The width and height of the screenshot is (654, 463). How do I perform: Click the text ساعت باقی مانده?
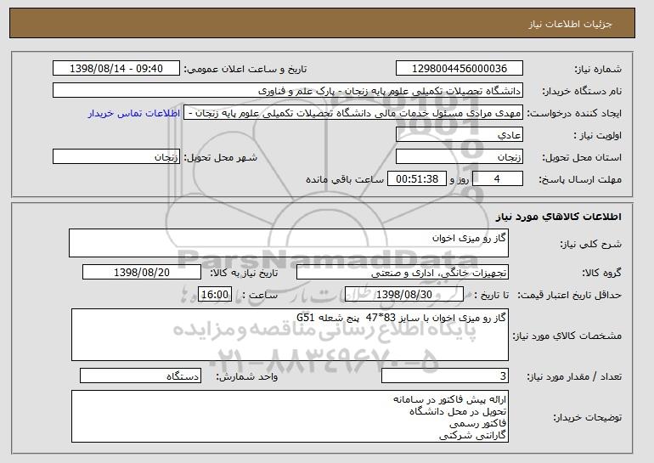(345, 180)
